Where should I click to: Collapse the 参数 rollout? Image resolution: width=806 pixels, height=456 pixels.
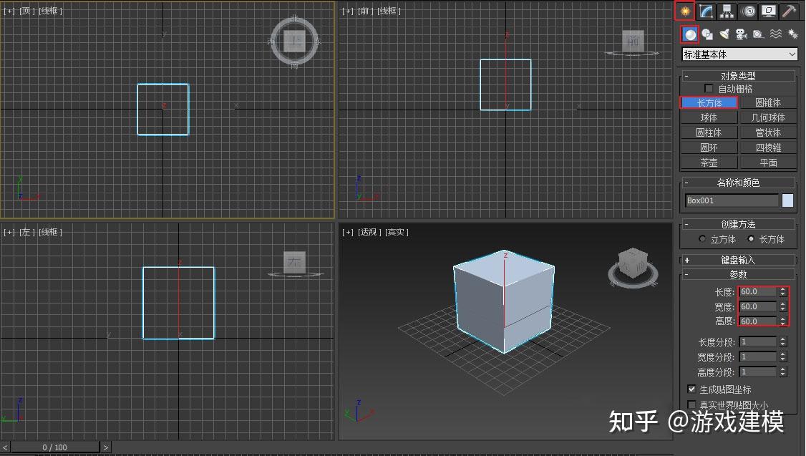coord(738,274)
